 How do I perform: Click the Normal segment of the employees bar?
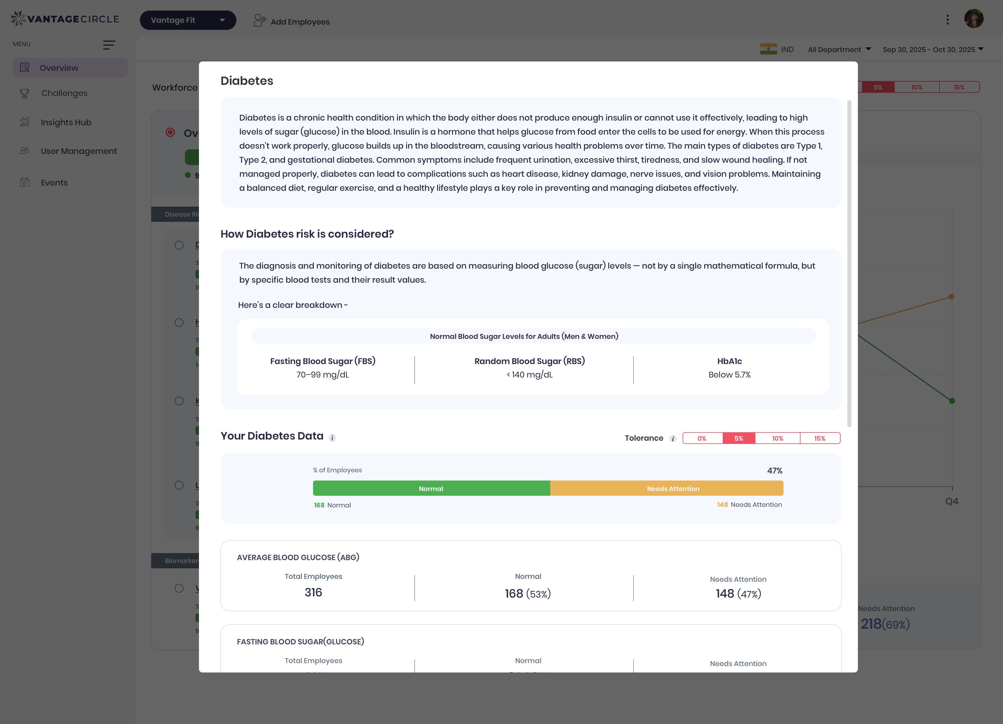coord(431,488)
